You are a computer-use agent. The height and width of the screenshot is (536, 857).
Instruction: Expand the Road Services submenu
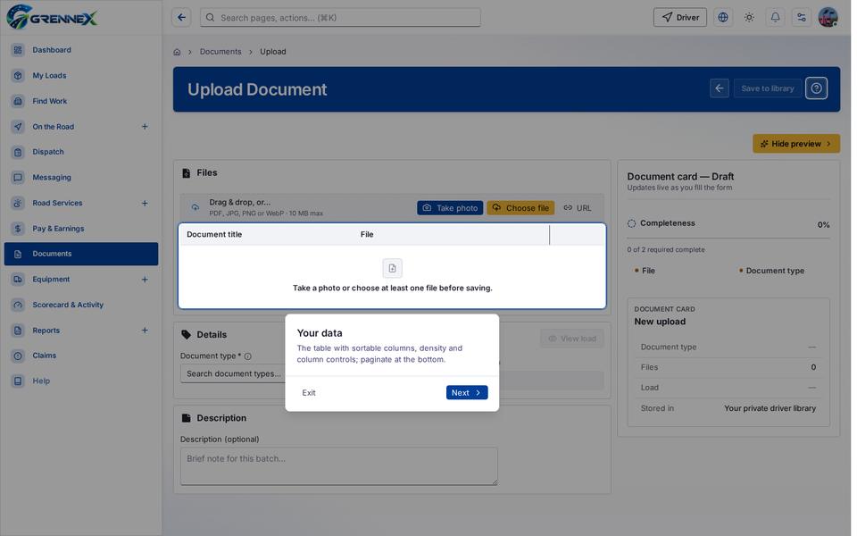click(x=145, y=203)
